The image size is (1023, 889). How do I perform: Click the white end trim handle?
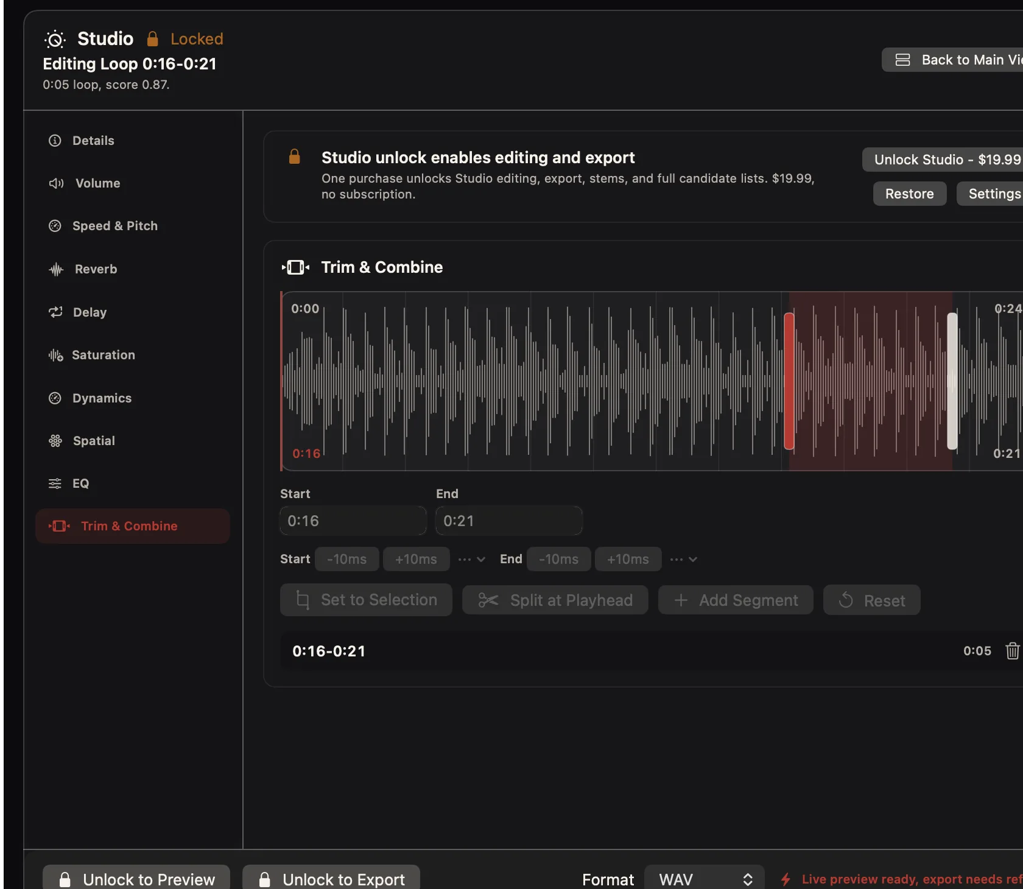point(952,381)
